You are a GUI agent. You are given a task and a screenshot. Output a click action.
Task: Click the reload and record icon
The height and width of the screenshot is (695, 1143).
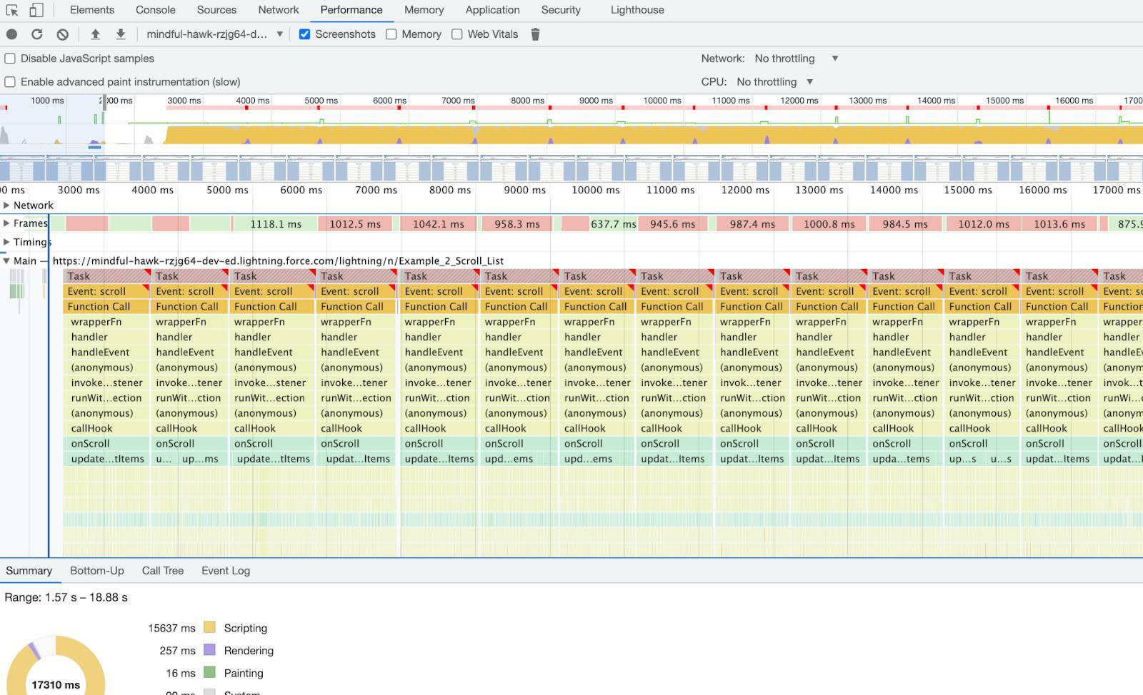37,34
